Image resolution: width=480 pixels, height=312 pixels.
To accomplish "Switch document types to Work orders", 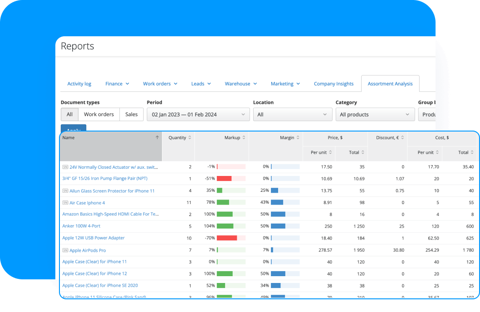I will pos(99,114).
